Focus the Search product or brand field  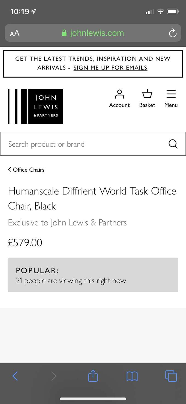point(82,144)
